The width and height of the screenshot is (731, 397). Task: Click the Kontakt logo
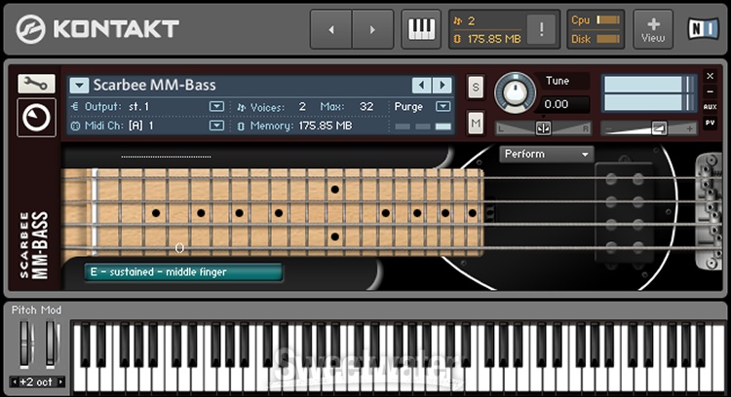click(97, 29)
